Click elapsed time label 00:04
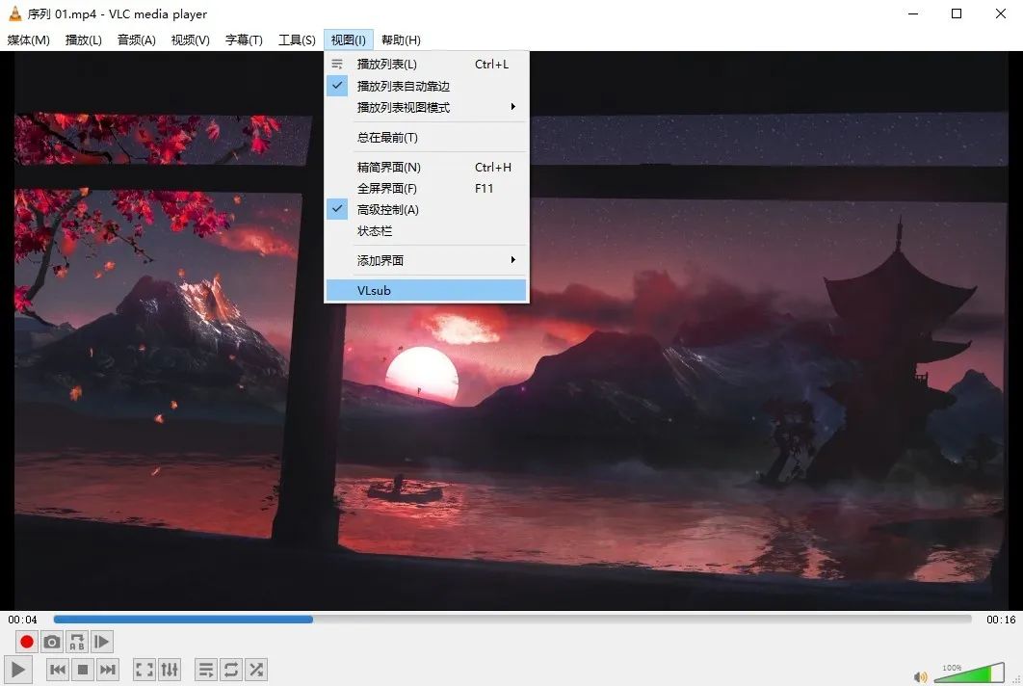Viewport: 1023px width, 686px height. [22, 620]
